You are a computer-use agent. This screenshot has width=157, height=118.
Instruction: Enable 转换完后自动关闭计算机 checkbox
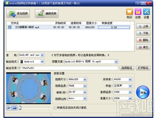click(55, 108)
